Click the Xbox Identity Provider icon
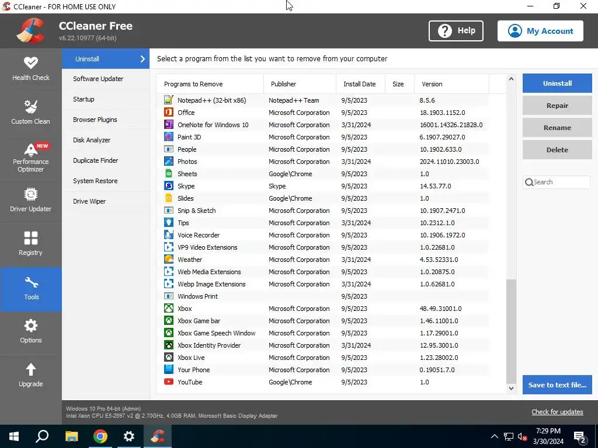The width and height of the screenshot is (598, 448). point(169,345)
